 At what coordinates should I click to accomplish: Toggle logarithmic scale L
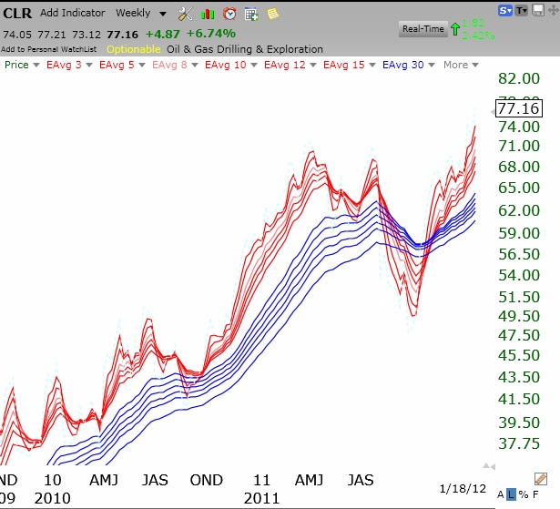pyautogui.click(x=513, y=494)
